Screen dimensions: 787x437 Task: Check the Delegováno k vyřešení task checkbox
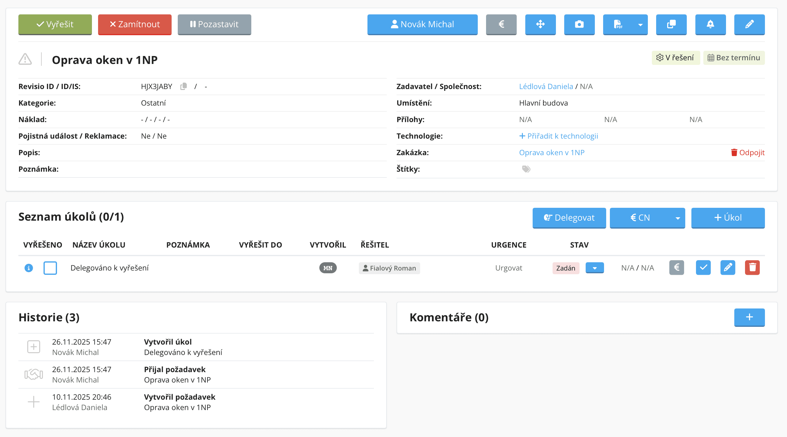click(x=50, y=268)
